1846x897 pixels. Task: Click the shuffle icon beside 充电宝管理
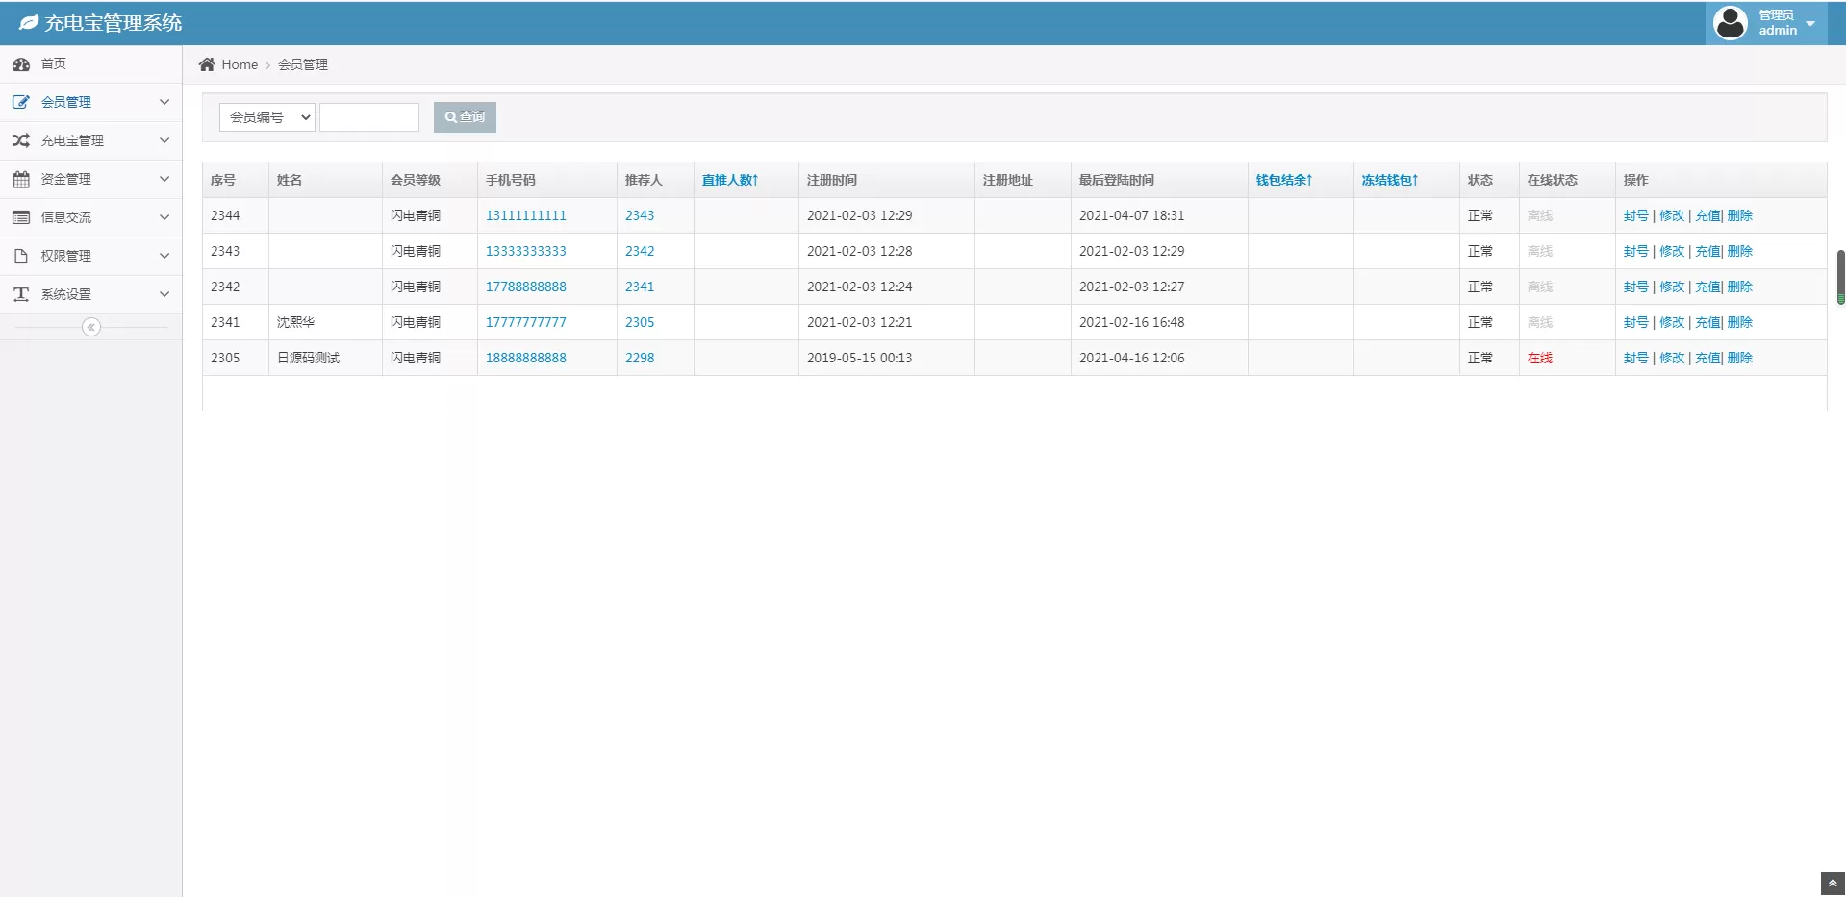pyautogui.click(x=21, y=140)
